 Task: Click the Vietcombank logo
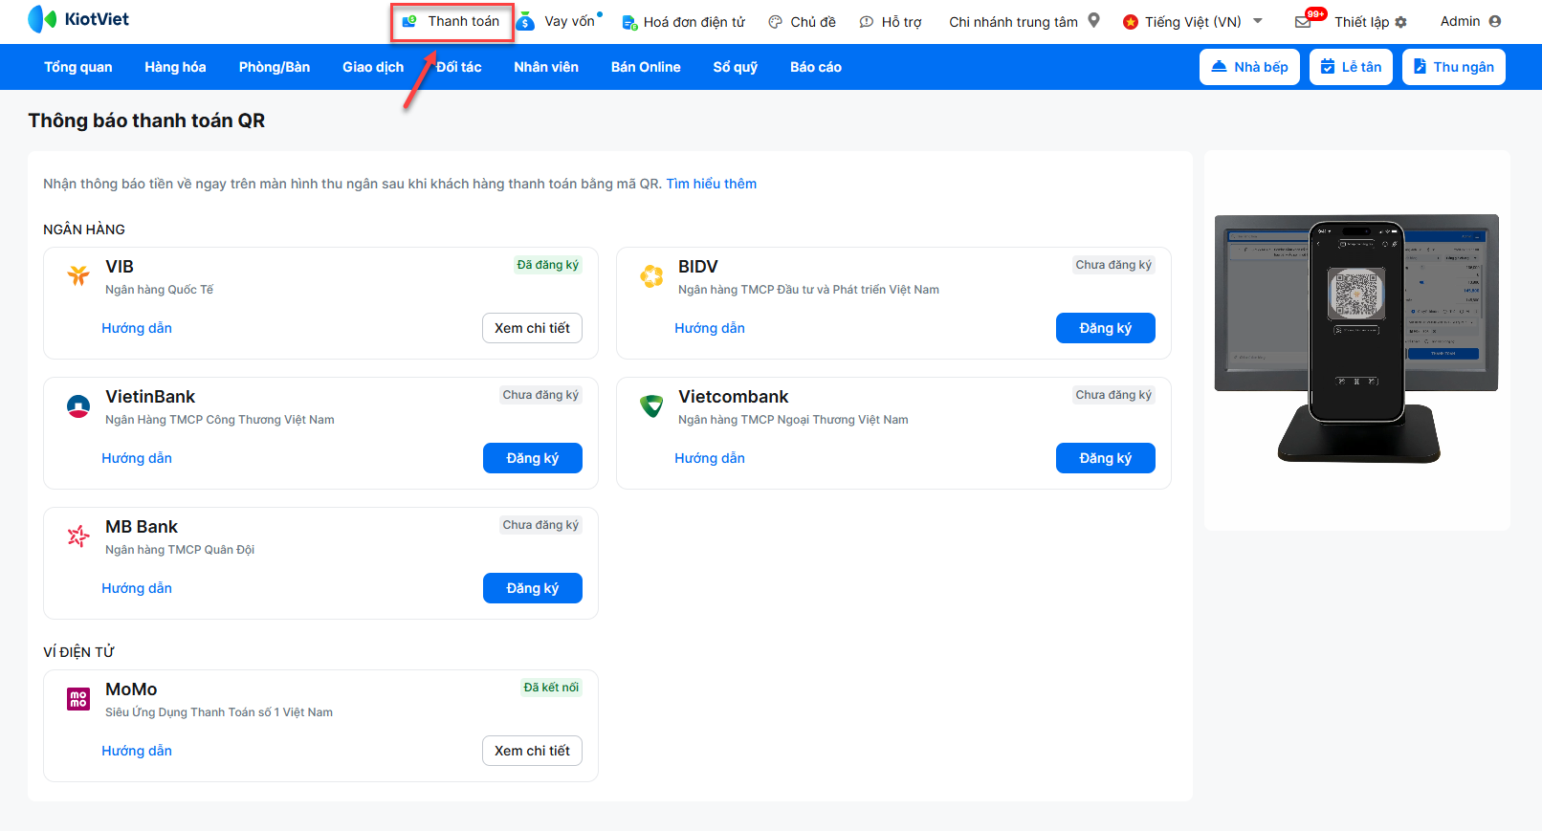[651, 406]
